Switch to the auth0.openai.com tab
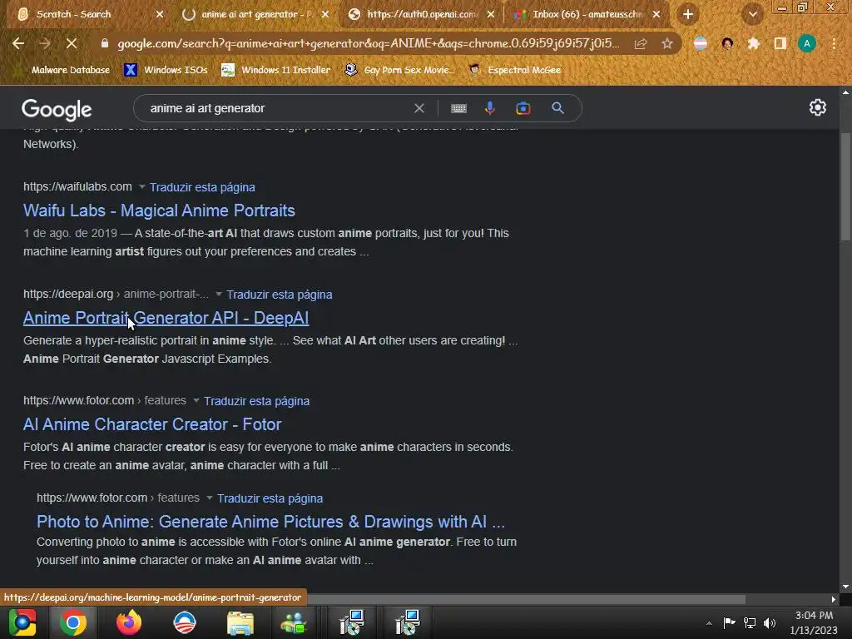 click(x=422, y=14)
